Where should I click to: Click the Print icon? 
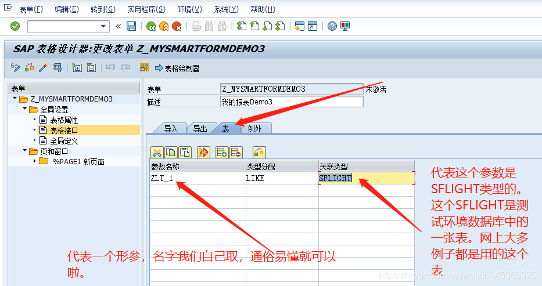pos(196,26)
